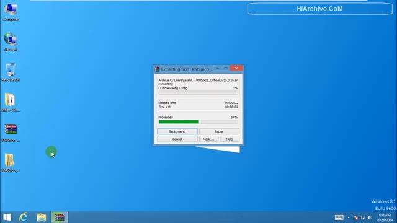
Task: Open the Computer desktop icon
Action: pos(11,12)
